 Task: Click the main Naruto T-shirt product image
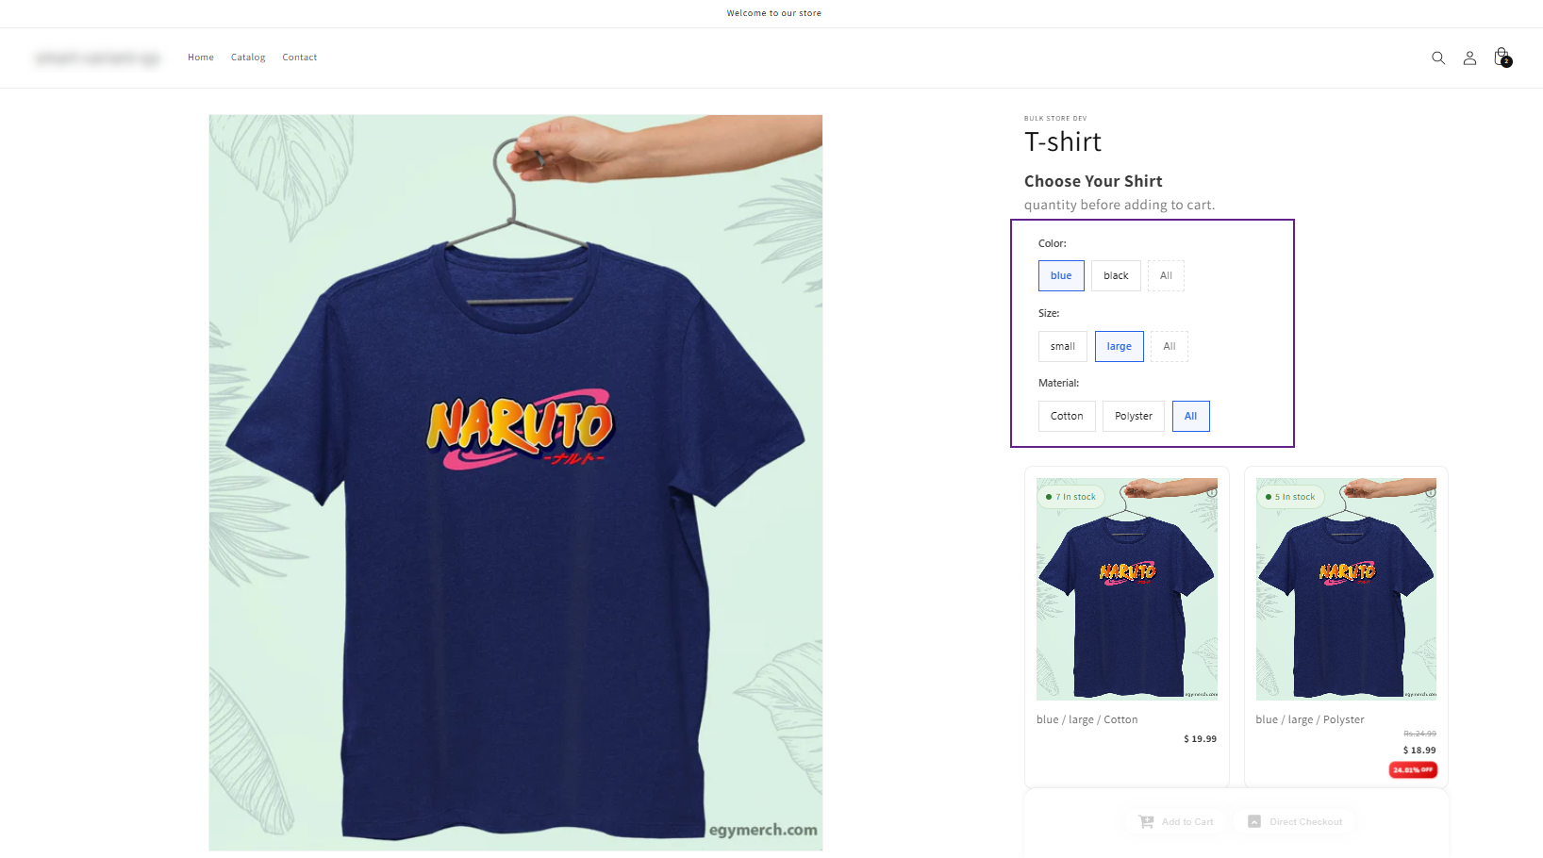pos(516,483)
